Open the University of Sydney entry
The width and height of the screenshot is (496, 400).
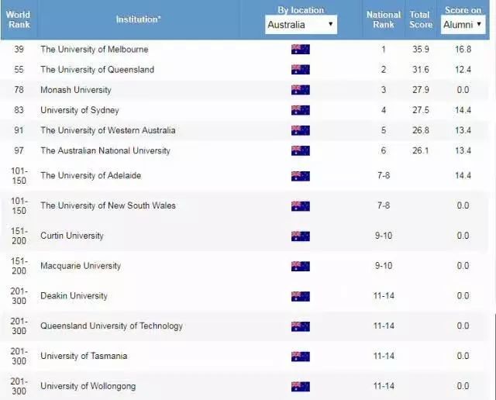79,110
